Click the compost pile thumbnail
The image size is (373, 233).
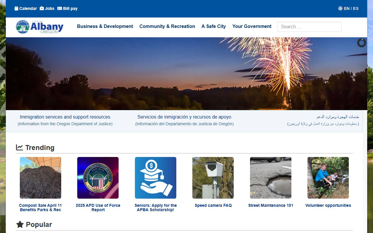pos(41,178)
